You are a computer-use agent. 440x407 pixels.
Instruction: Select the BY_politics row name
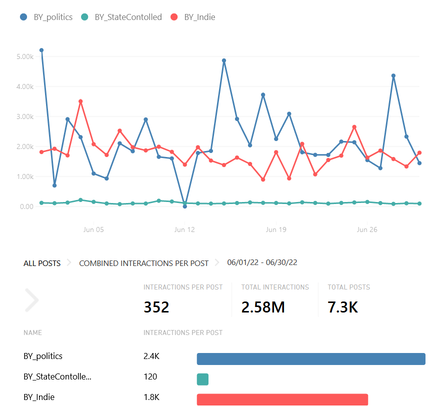(x=43, y=356)
